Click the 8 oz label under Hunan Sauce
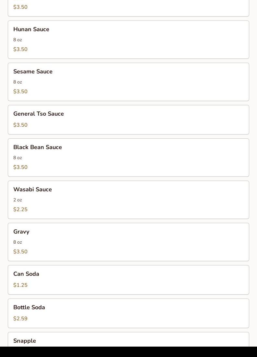Screen dimensions: 257x357 pyautogui.click(x=18, y=40)
